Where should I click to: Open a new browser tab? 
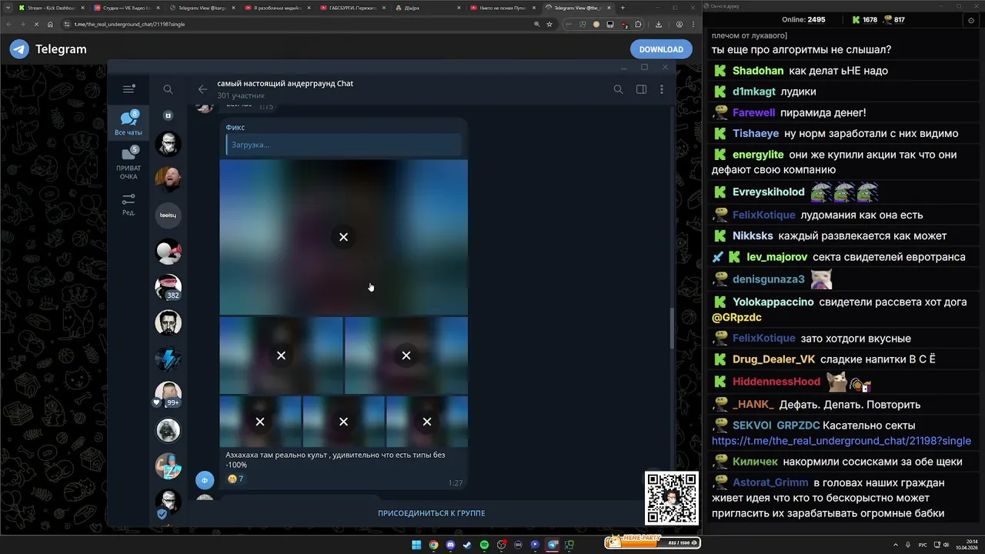coord(623,8)
